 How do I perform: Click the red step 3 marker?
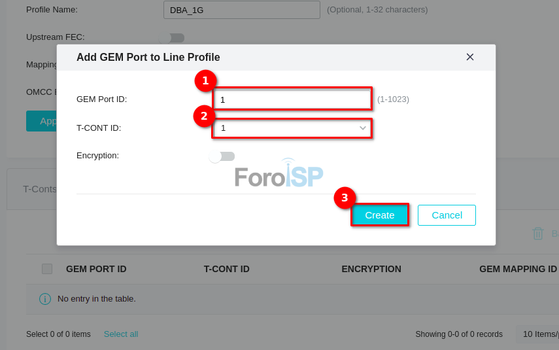(345, 198)
